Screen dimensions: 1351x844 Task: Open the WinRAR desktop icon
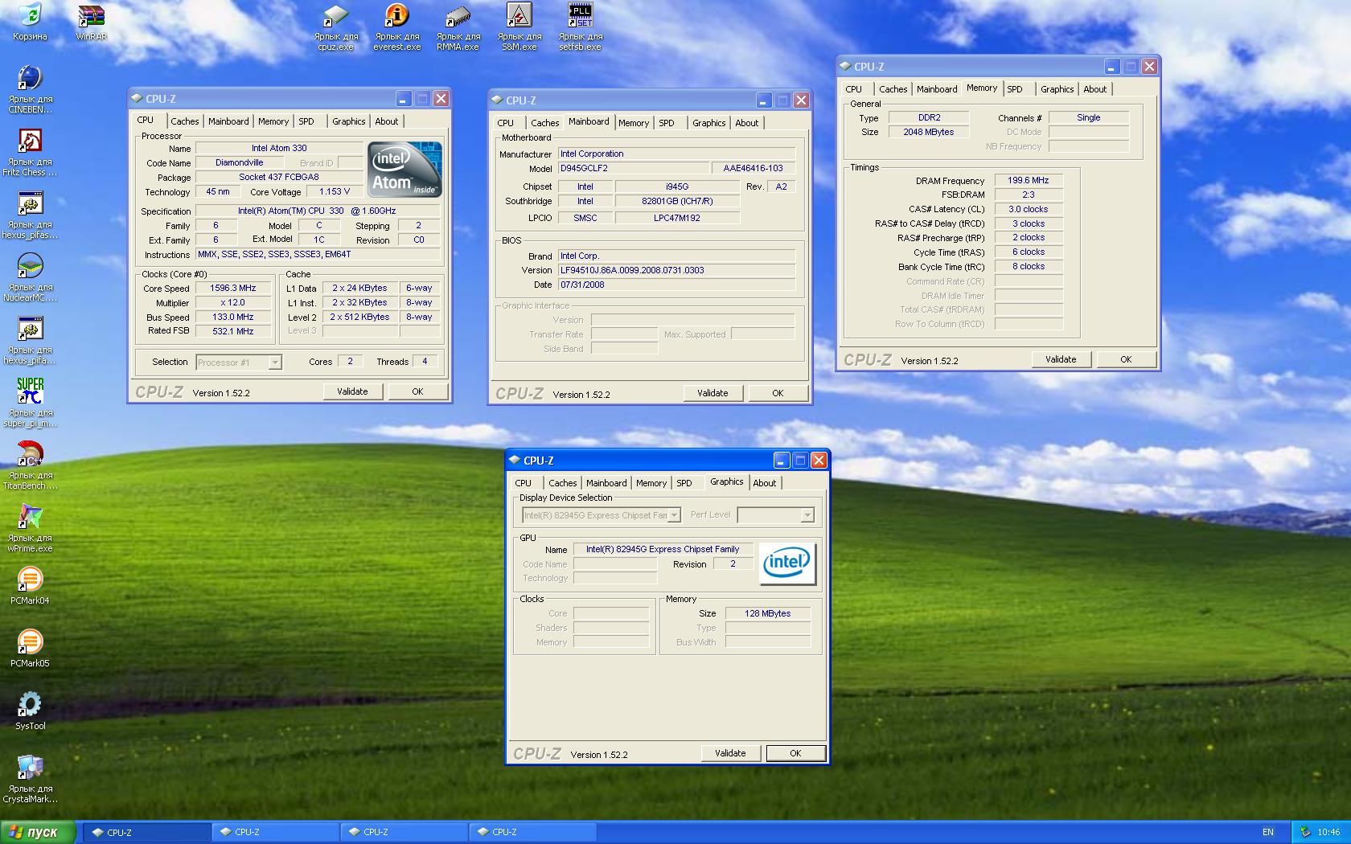pos(91,22)
